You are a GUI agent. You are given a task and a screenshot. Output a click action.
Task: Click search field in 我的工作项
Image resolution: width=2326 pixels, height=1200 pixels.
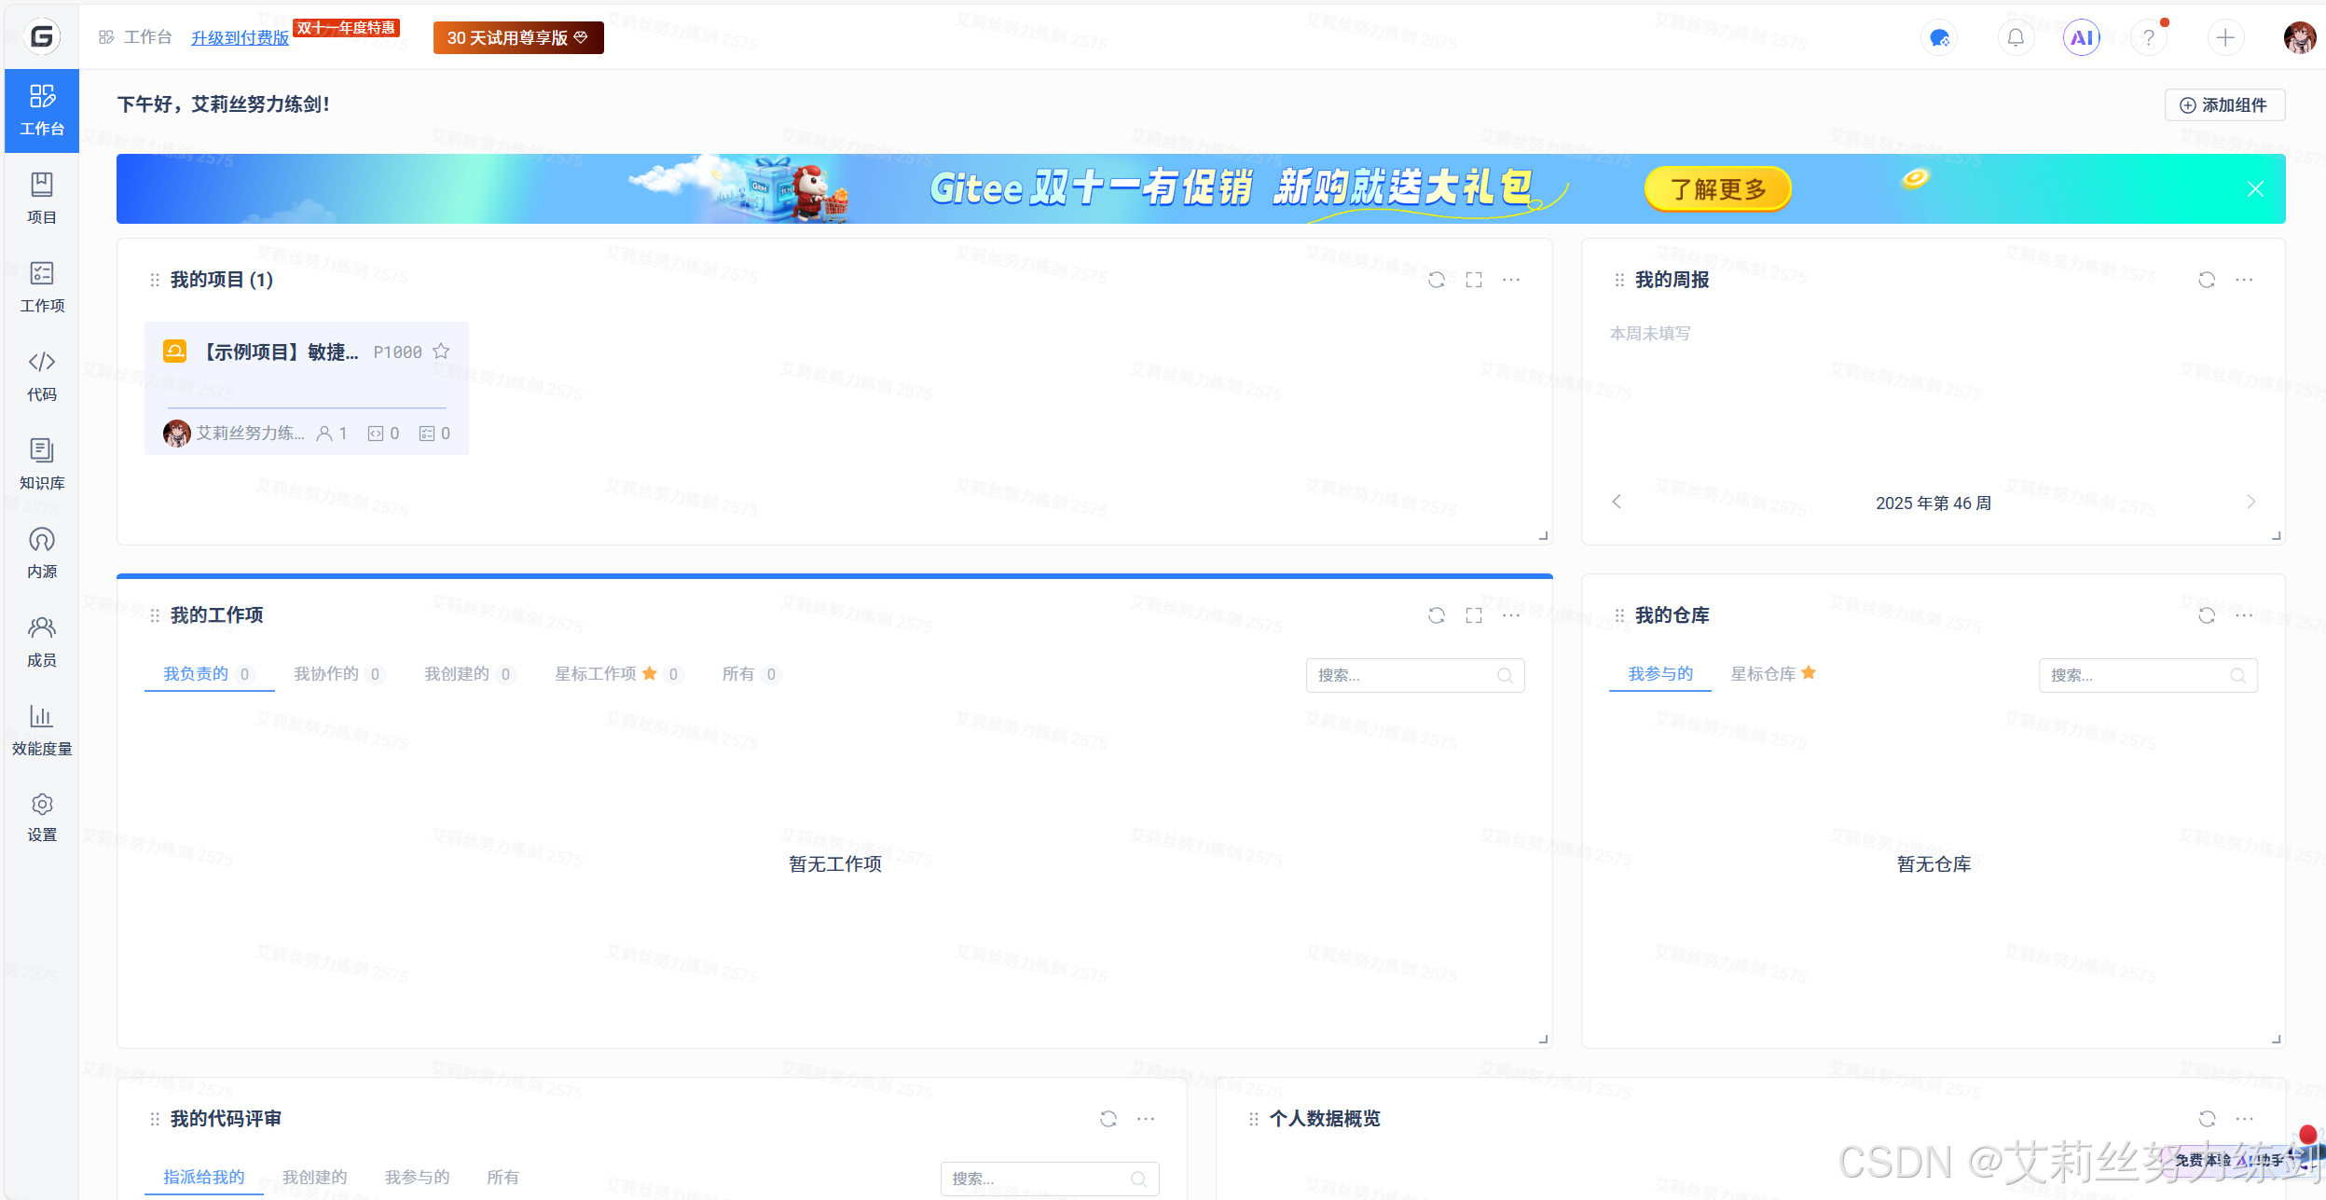(x=1403, y=675)
